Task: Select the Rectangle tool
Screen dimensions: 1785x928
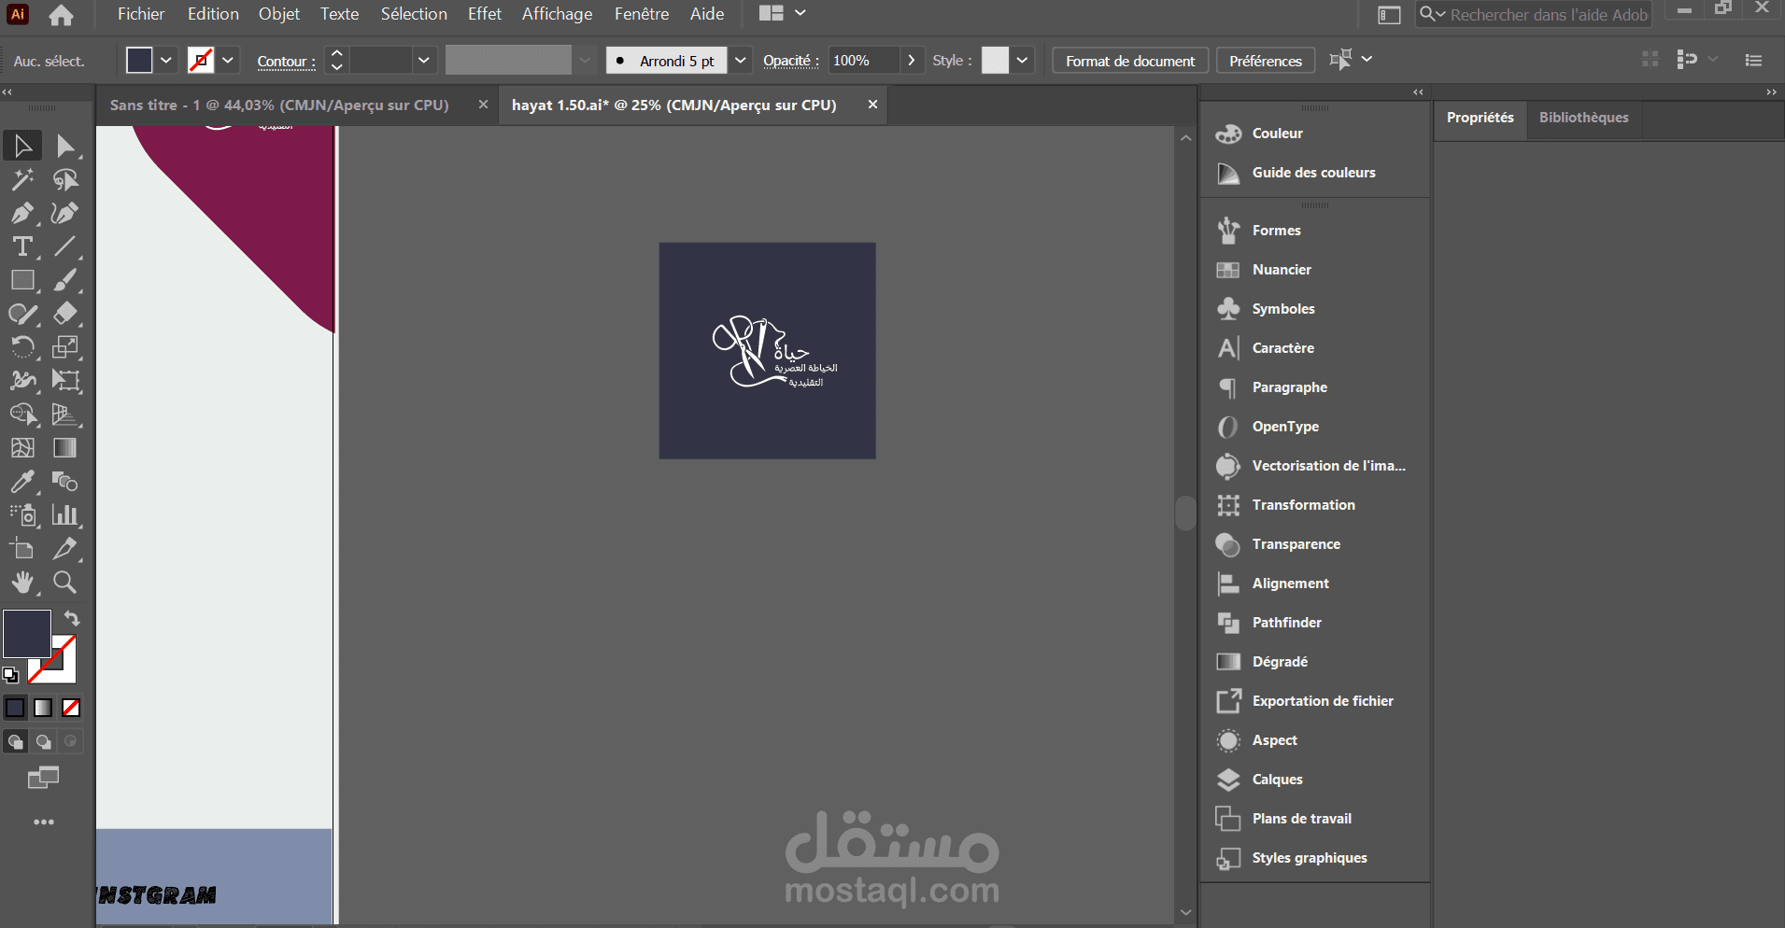Action: click(x=22, y=280)
